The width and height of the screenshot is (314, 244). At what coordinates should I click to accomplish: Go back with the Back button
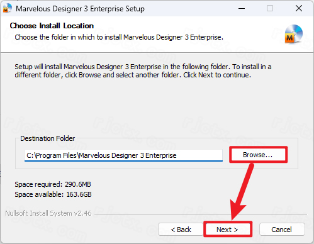181,230
